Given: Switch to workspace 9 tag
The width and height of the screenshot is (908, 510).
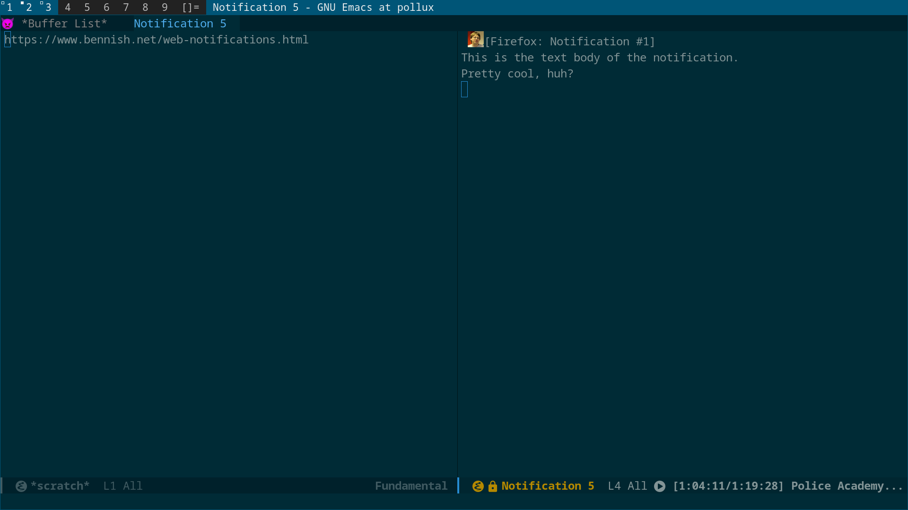Looking at the screenshot, I should point(165,8).
